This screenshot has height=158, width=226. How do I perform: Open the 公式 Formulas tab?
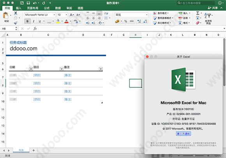[47, 8]
